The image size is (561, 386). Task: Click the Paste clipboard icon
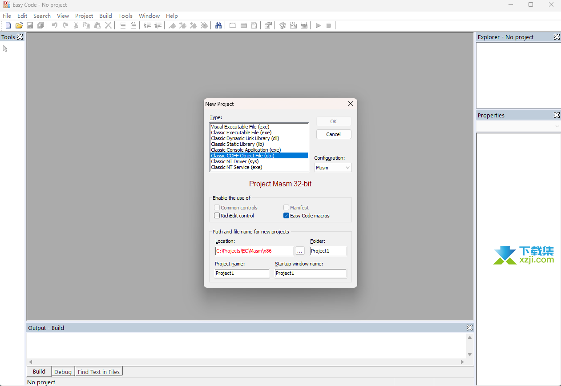(x=97, y=25)
